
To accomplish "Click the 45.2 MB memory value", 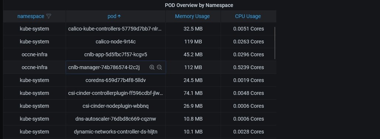I will tap(193, 54).
